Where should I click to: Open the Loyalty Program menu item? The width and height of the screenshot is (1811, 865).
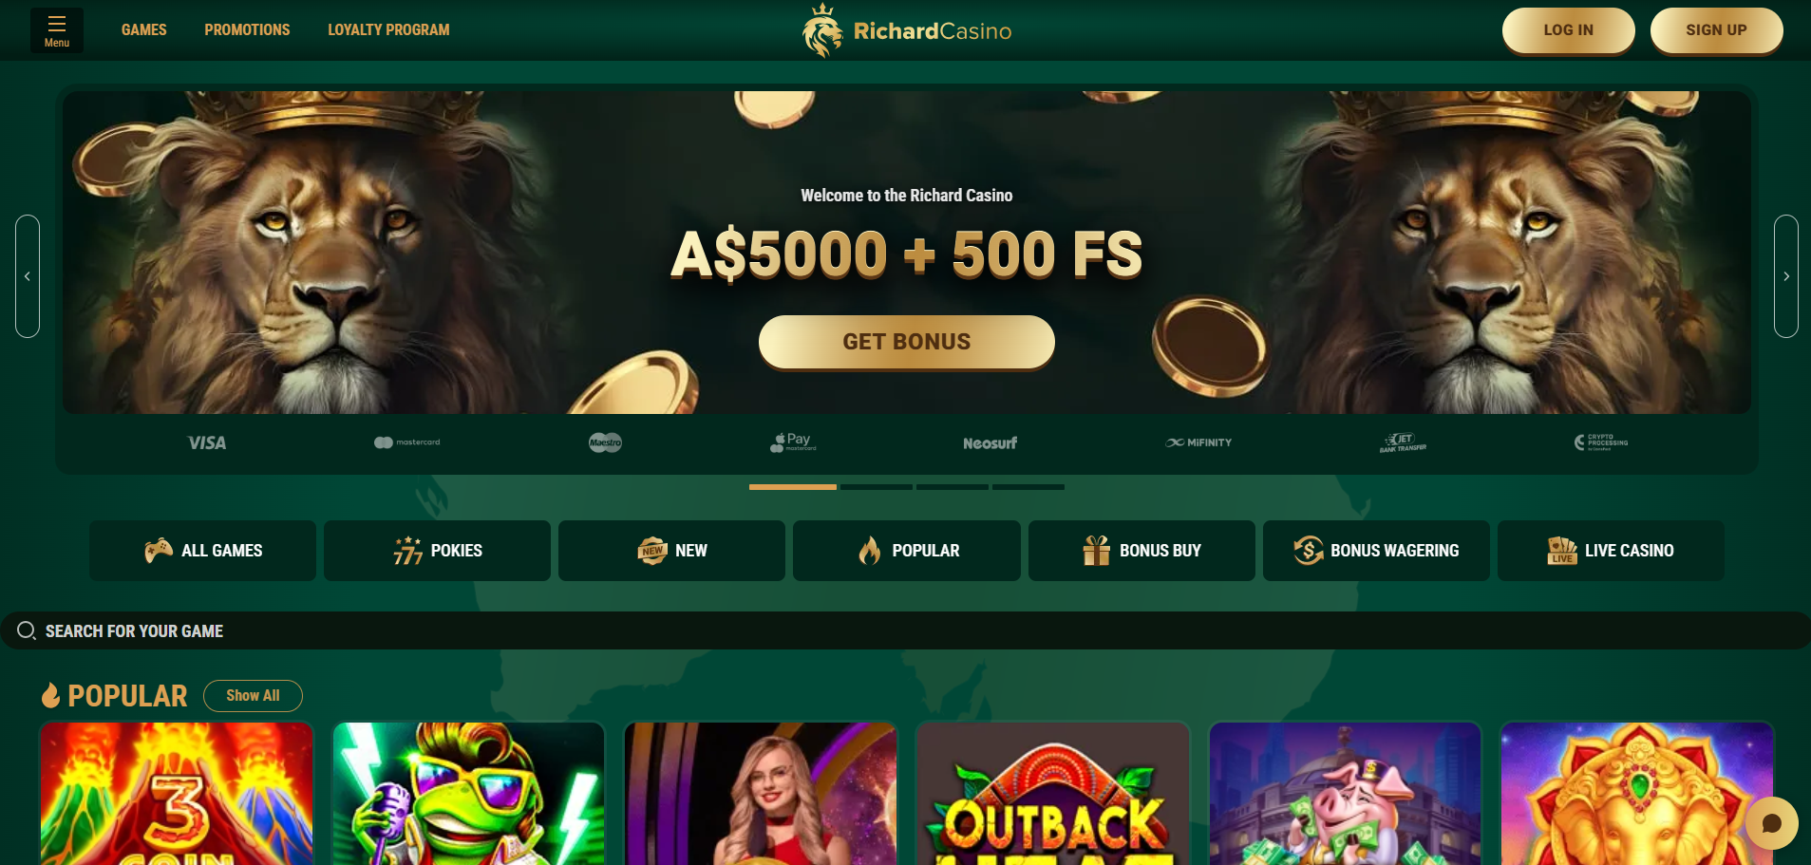(388, 30)
